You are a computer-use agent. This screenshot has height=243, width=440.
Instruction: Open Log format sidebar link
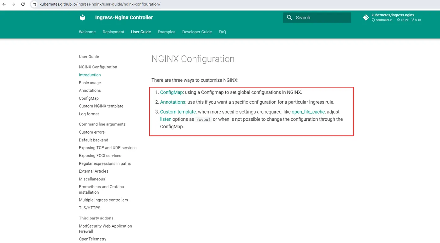click(x=89, y=114)
